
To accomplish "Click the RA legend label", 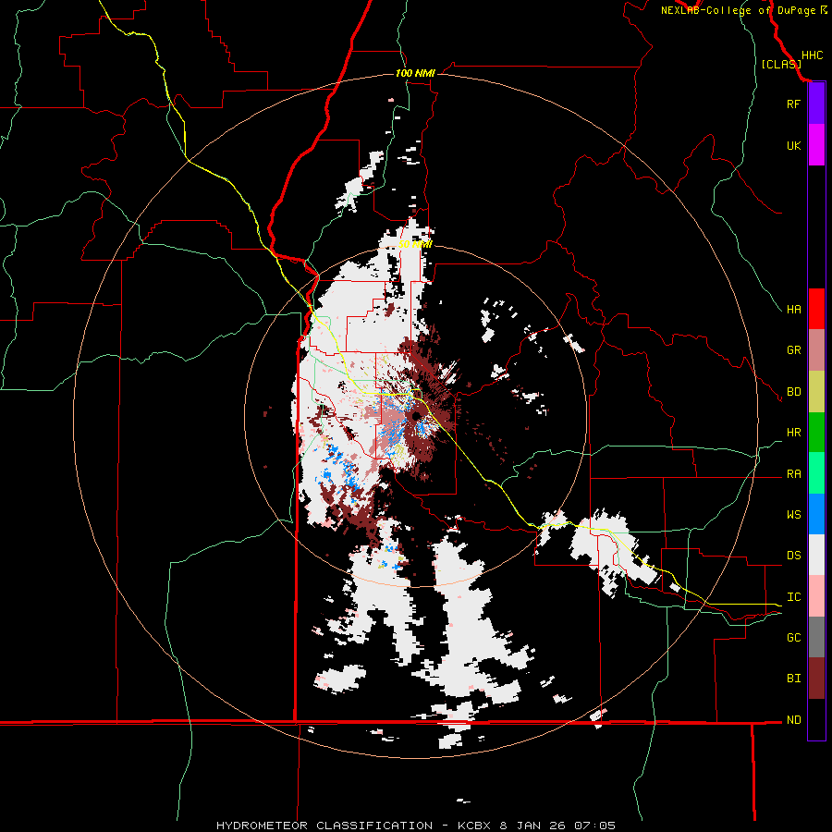I will [x=793, y=474].
